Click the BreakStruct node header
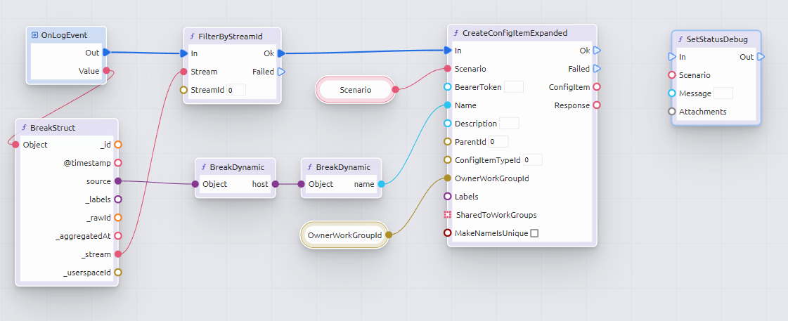788x321 pixels. click(67, 128)
